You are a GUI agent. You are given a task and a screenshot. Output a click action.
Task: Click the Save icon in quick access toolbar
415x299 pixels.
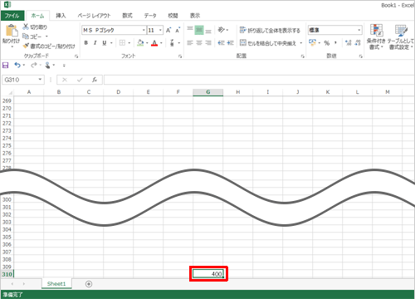5,65
